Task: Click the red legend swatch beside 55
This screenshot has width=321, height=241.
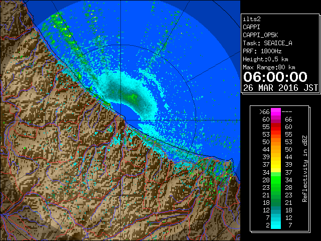Action: point(276,127)
